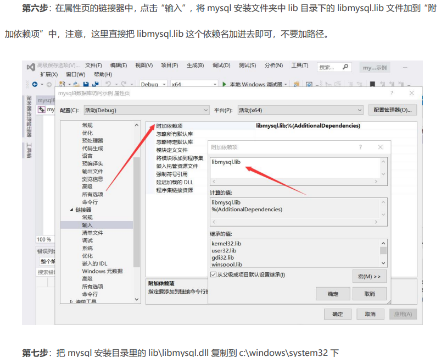Click the help question mark of 附加依赖项 dialog
441x357 pixels.
(x=360, y=147)
